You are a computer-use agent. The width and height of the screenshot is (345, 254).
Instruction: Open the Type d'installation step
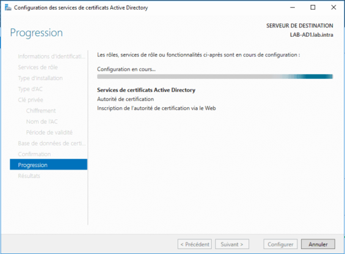[40, 78]
